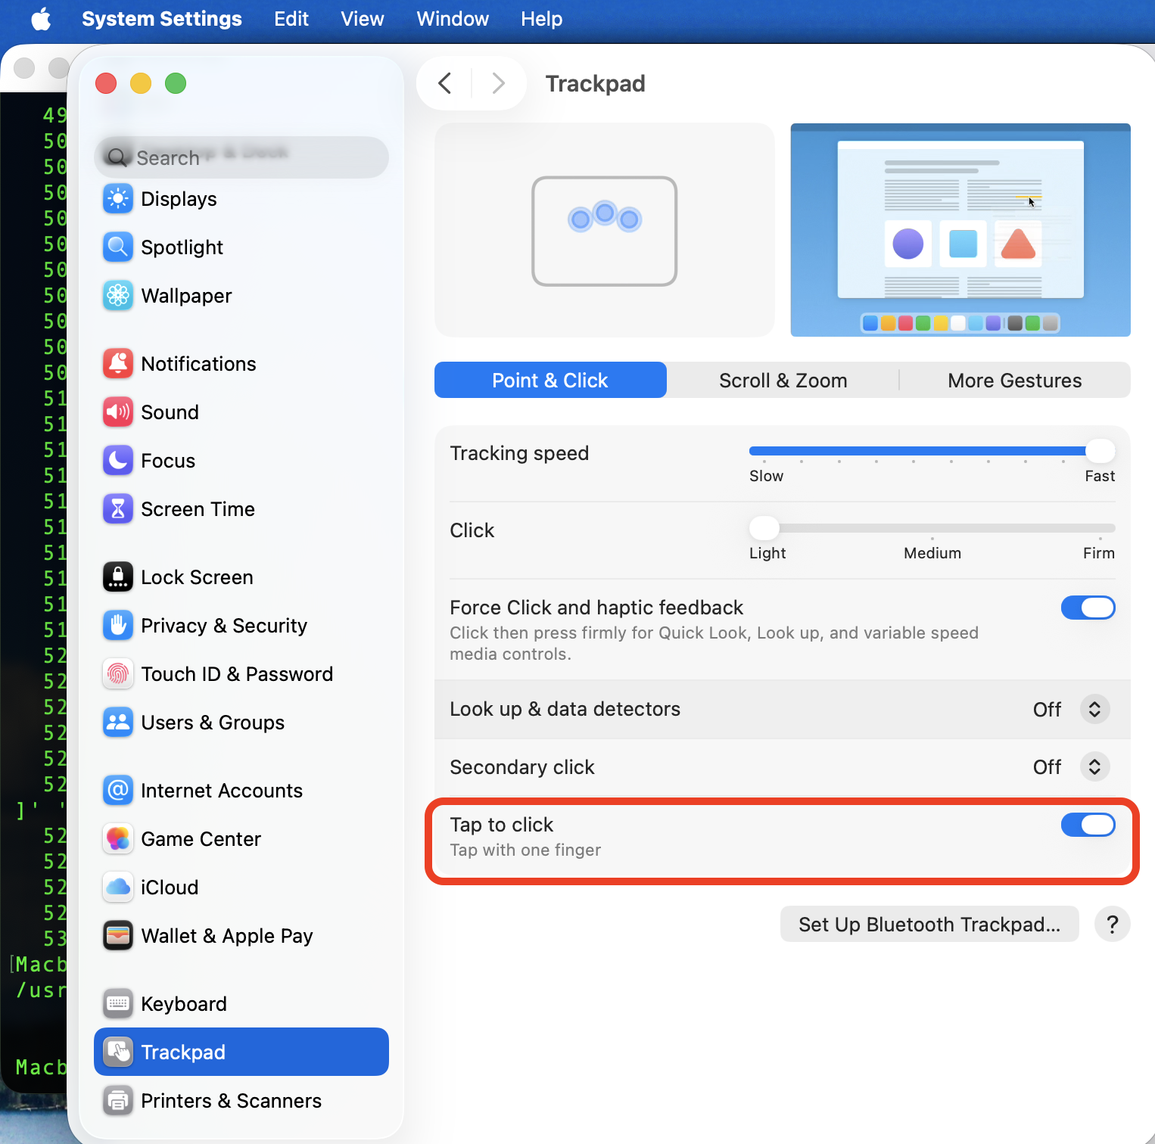Click the iCloud cloud icon
Screen dimensions: 1155x1144
click(x=118, y=888)
